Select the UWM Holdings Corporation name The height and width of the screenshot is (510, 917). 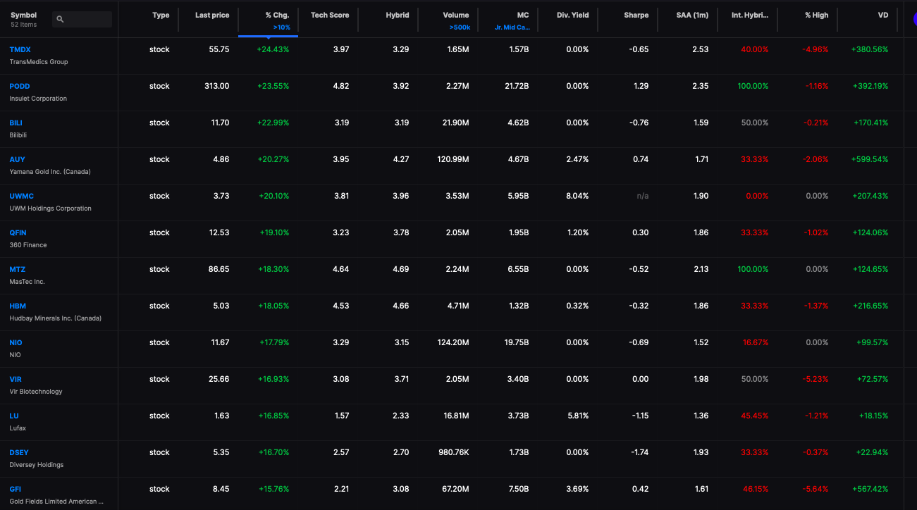coord(50,209)
